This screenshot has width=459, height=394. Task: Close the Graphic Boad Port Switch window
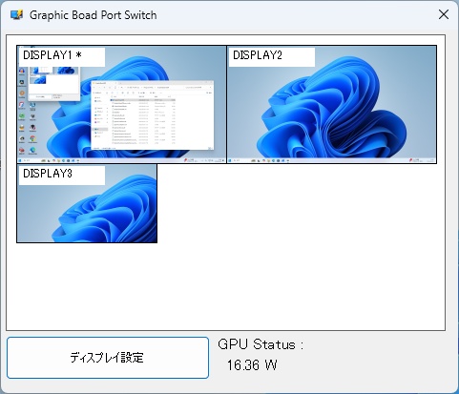444,14
